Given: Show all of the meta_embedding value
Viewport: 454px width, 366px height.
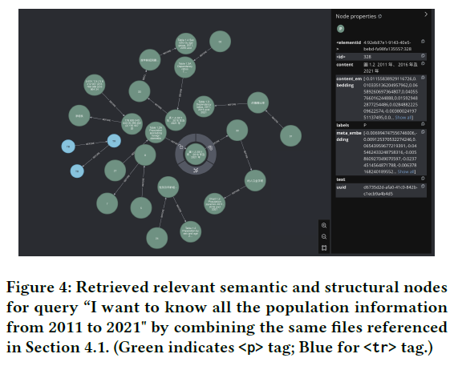Looking at the screenshot, I should point(406,171).
